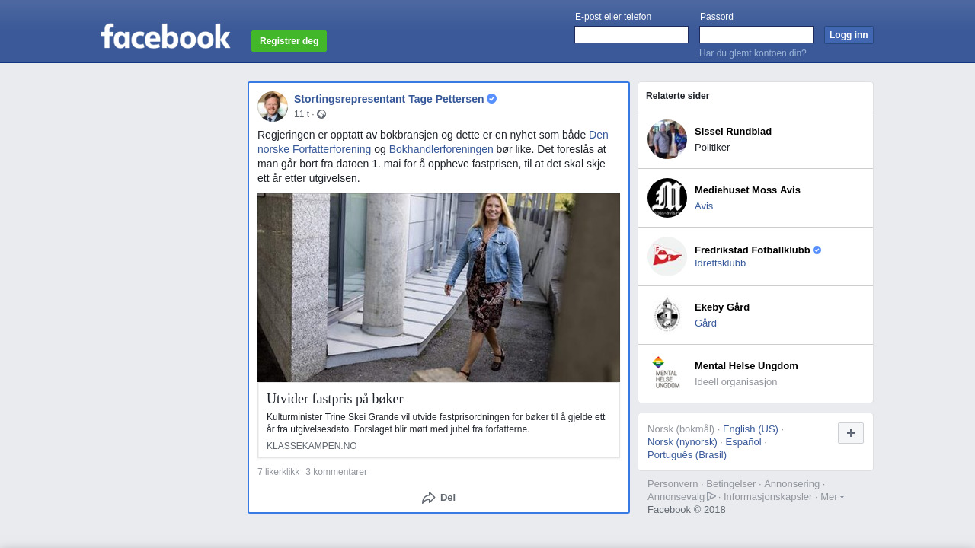Click Fredrikstad Fotballklubb club logo
975x548 pixels.
tap(667, 256)
